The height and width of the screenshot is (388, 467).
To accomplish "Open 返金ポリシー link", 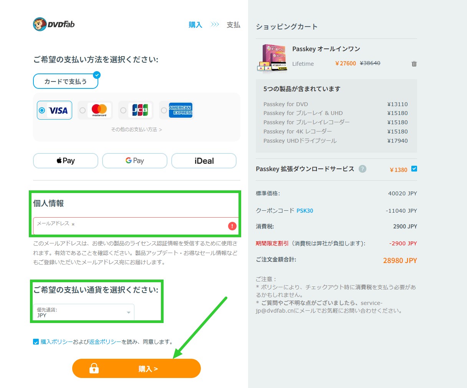I will tap(105, 342).
